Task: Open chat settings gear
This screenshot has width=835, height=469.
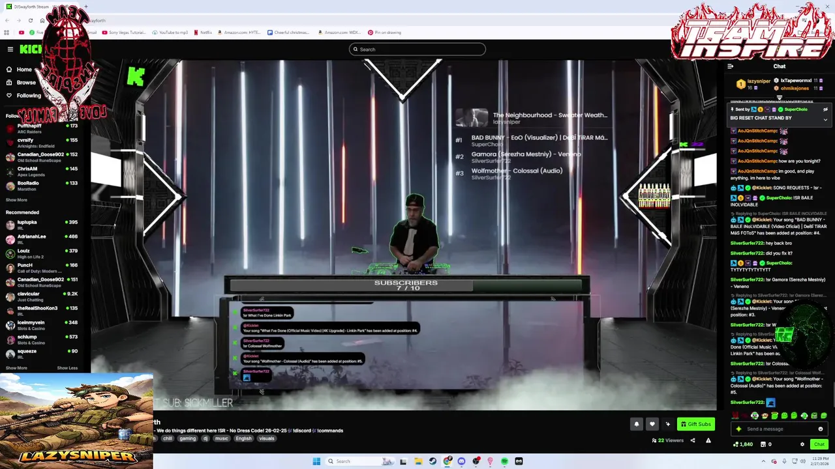Action: click(x=802, y=444)
